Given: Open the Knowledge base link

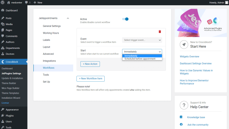Looking at the screenshot, I should pos(196,117).
